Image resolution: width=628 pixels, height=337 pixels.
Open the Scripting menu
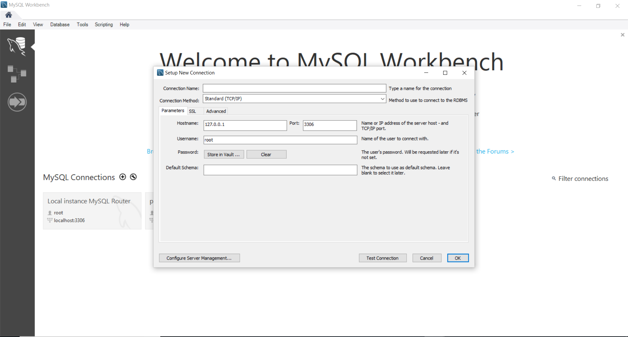104,24
